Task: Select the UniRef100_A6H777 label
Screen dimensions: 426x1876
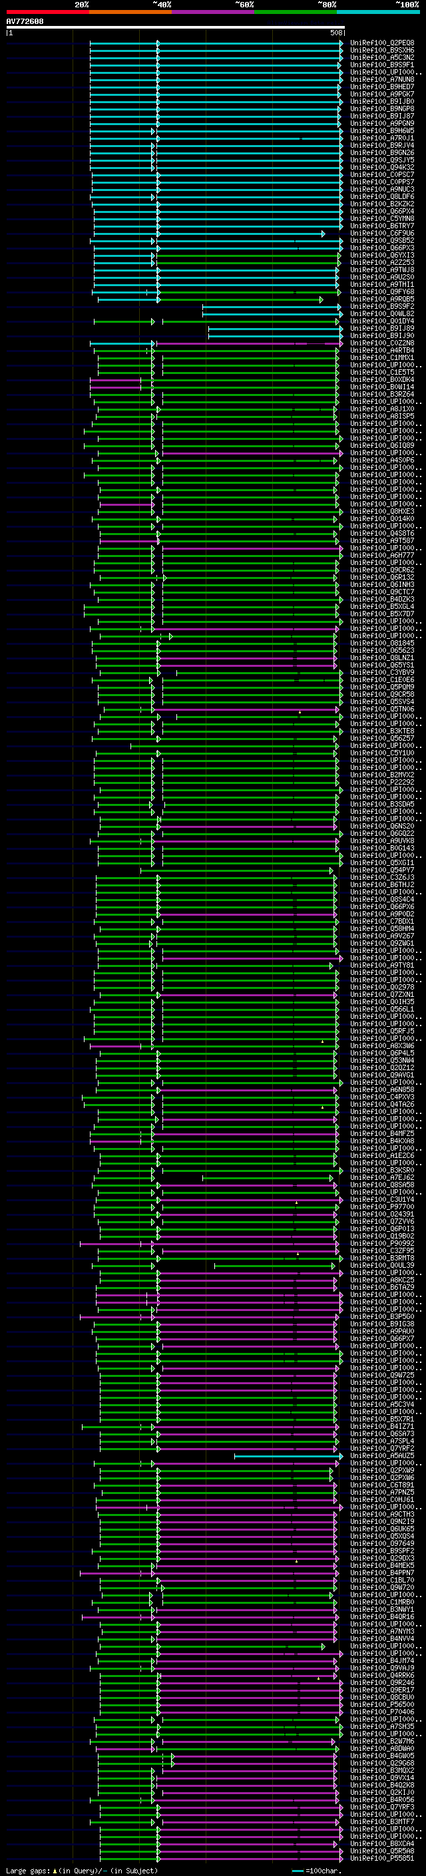Action: (382, 556)
